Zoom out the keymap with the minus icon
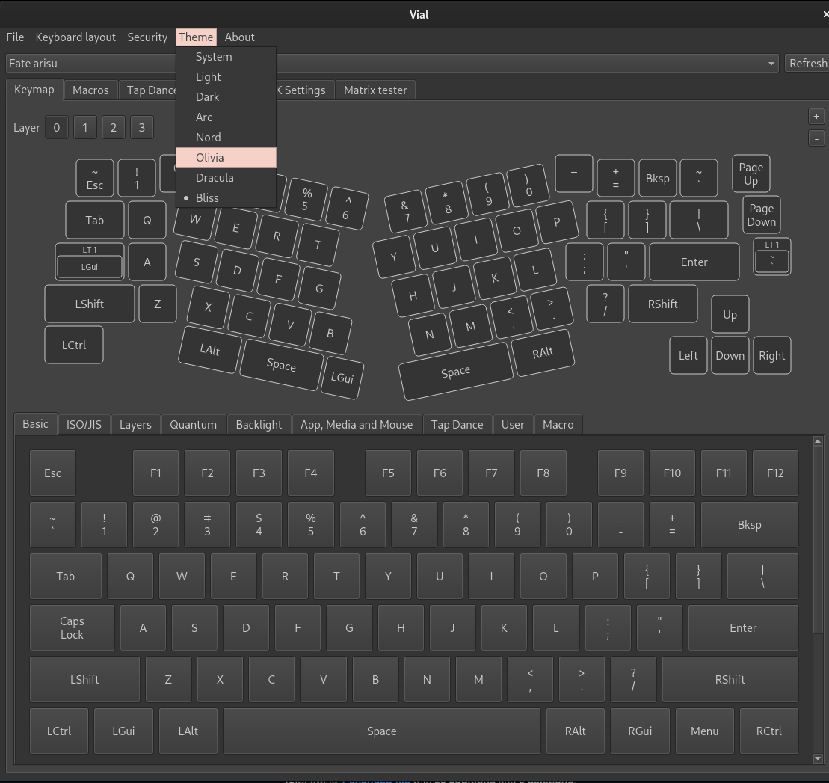The height and width of the screenshot is (783, 829). 816,138
